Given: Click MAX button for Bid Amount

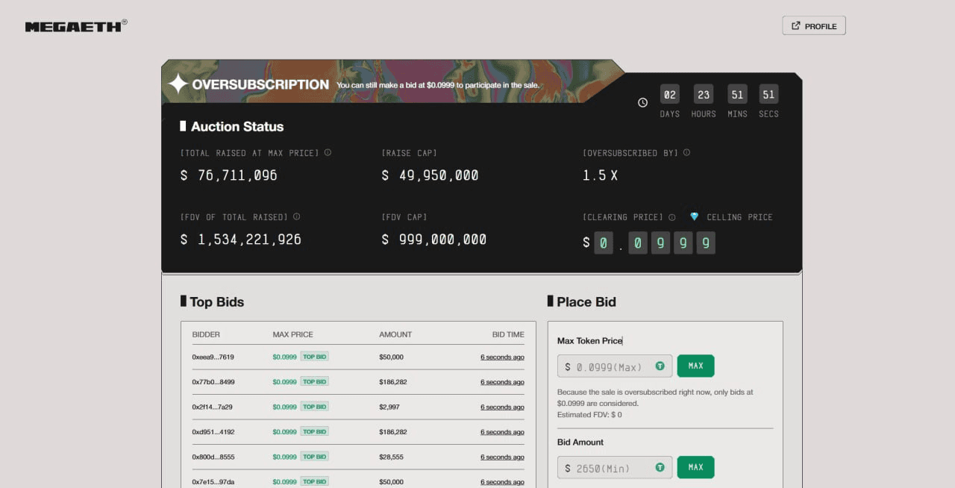Looking at the screenshot, I should (695, 467).
